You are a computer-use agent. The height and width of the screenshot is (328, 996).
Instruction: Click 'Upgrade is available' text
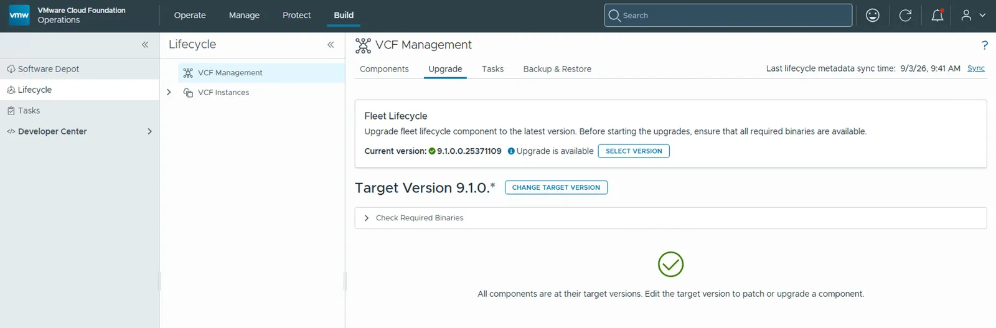(555, 151)
